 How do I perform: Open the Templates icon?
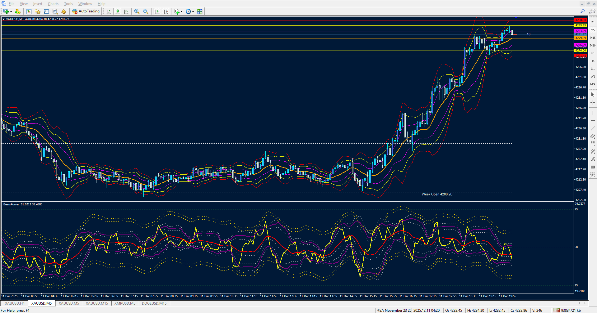coord(200,11)
